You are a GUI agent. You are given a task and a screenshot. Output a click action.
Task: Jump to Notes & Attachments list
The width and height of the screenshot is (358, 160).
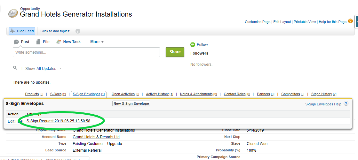pyautogui.click(x=198, y=94)
